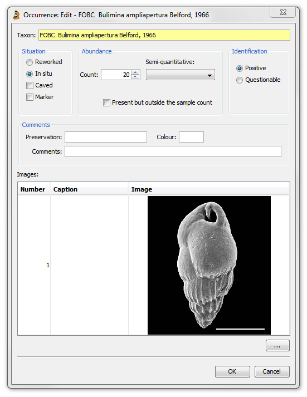Tick the Marker checkbox
Screen dimensions: 307x397
tap(30, 97)
